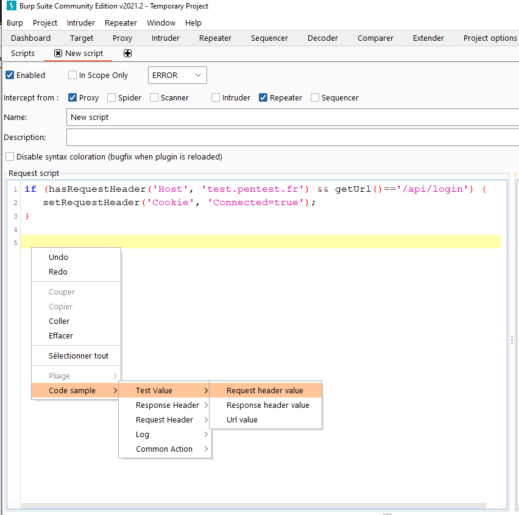Image resolution: width=519 pixels, height=515 pixels.
Task: Open the Common Action submenu
Action: click(165, 449)
